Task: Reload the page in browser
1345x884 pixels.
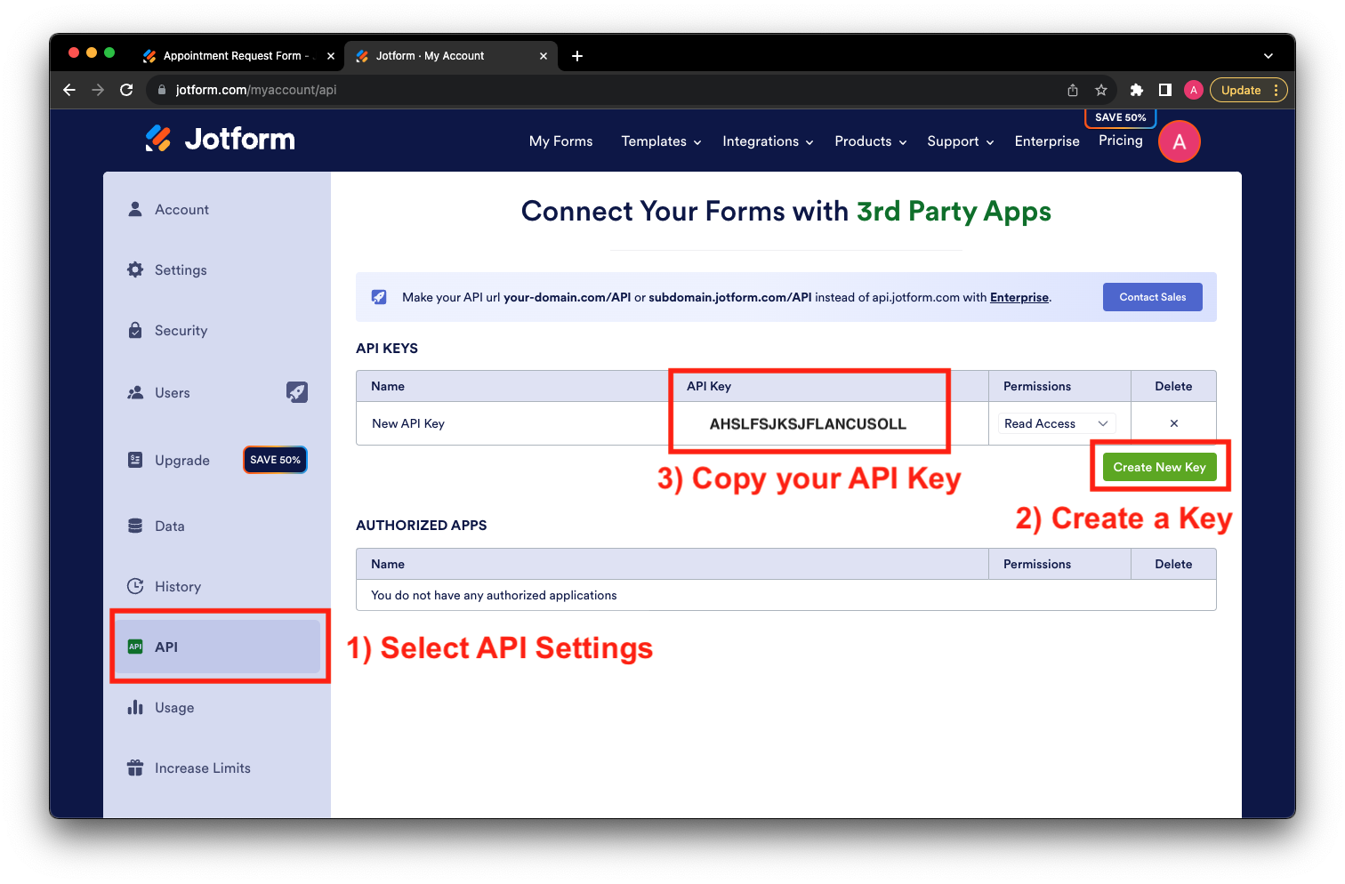Action: click(126, 90)
